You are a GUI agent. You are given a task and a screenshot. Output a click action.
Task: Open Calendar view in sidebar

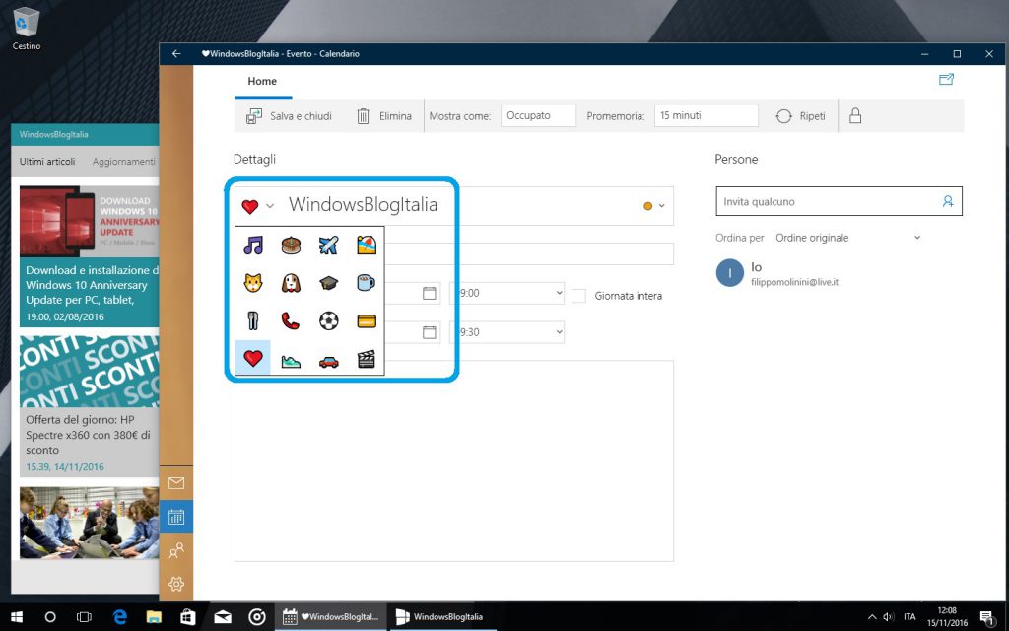176,517
